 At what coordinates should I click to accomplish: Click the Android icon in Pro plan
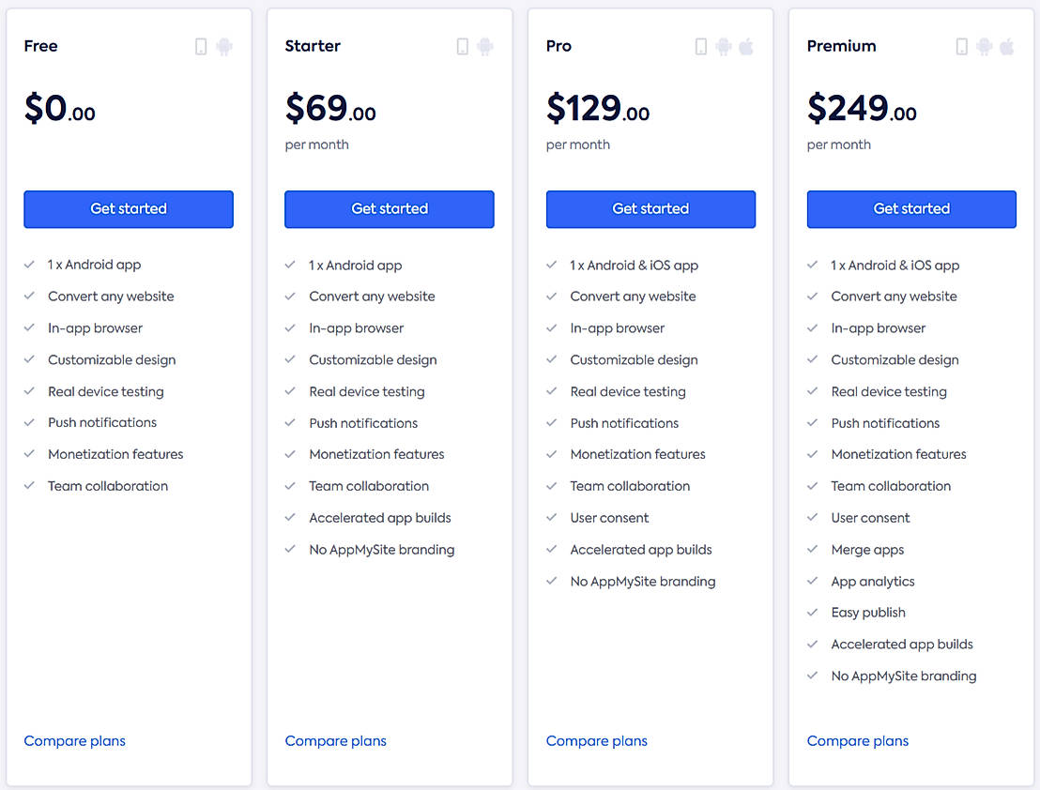[724, 47]
